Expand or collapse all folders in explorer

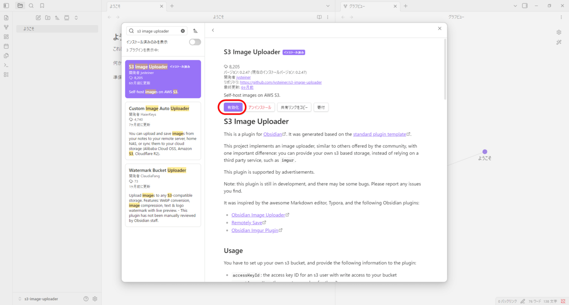tap(76, 18)
